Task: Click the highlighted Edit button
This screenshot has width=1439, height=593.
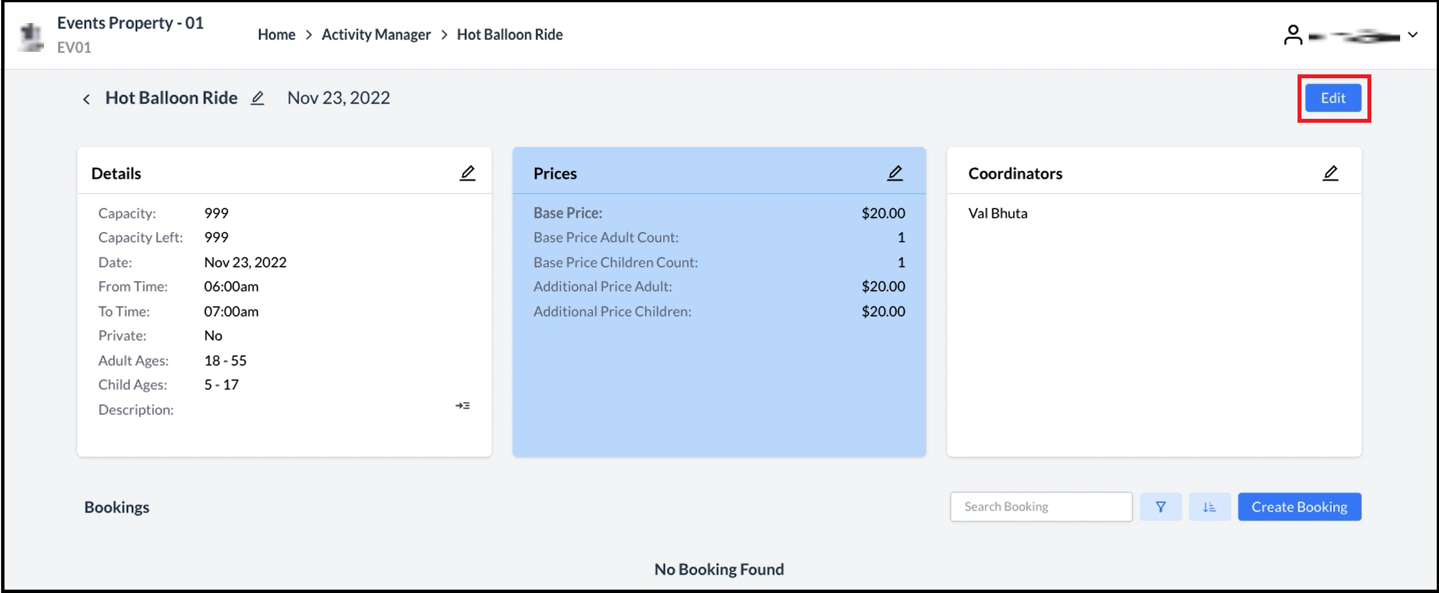Action: coord(1334,97)
